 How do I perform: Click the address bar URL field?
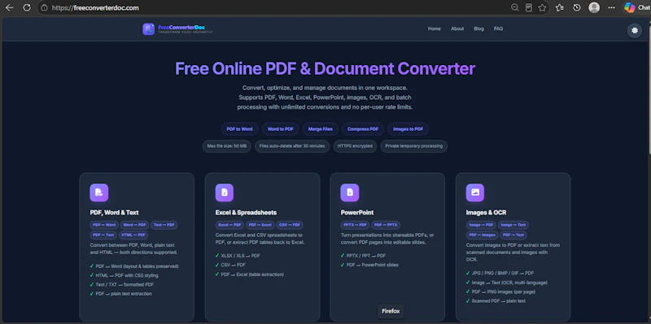coord(274,7)
